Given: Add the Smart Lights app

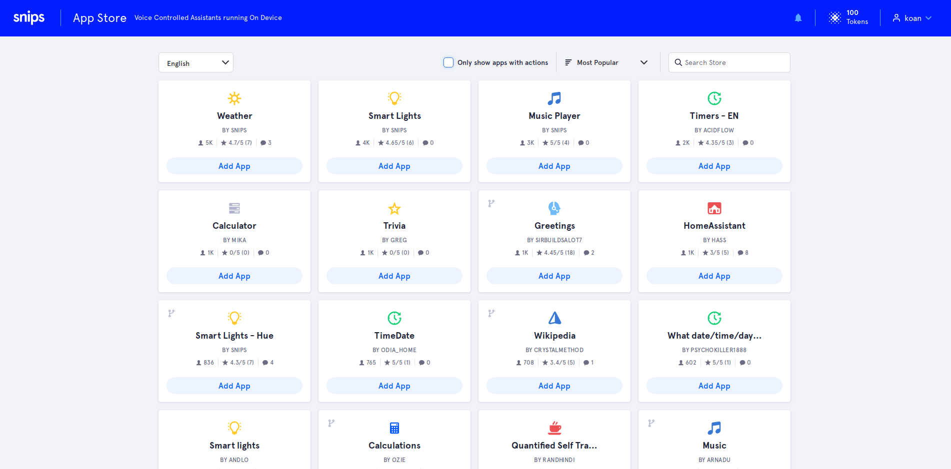Looking at the screenshot, I should pyautogui.click(x=394, y=166).
